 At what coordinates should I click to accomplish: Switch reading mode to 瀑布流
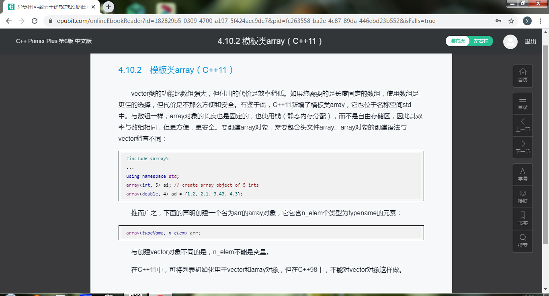[457, 41]
